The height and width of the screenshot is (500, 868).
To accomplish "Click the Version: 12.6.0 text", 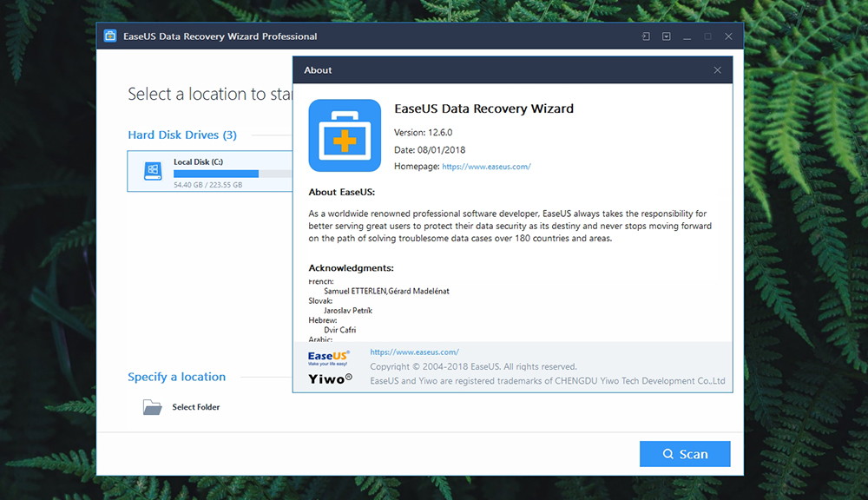I will 423,132.
